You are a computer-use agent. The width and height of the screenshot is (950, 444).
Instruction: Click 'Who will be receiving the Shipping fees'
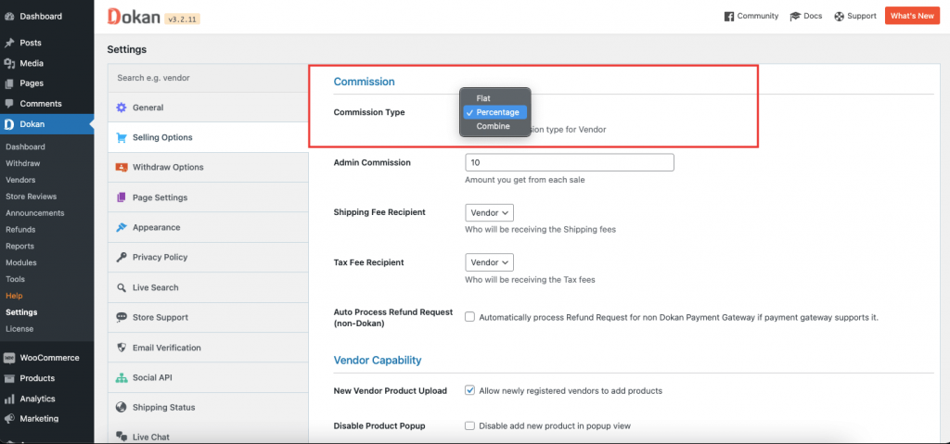click(x=541, y=230)
